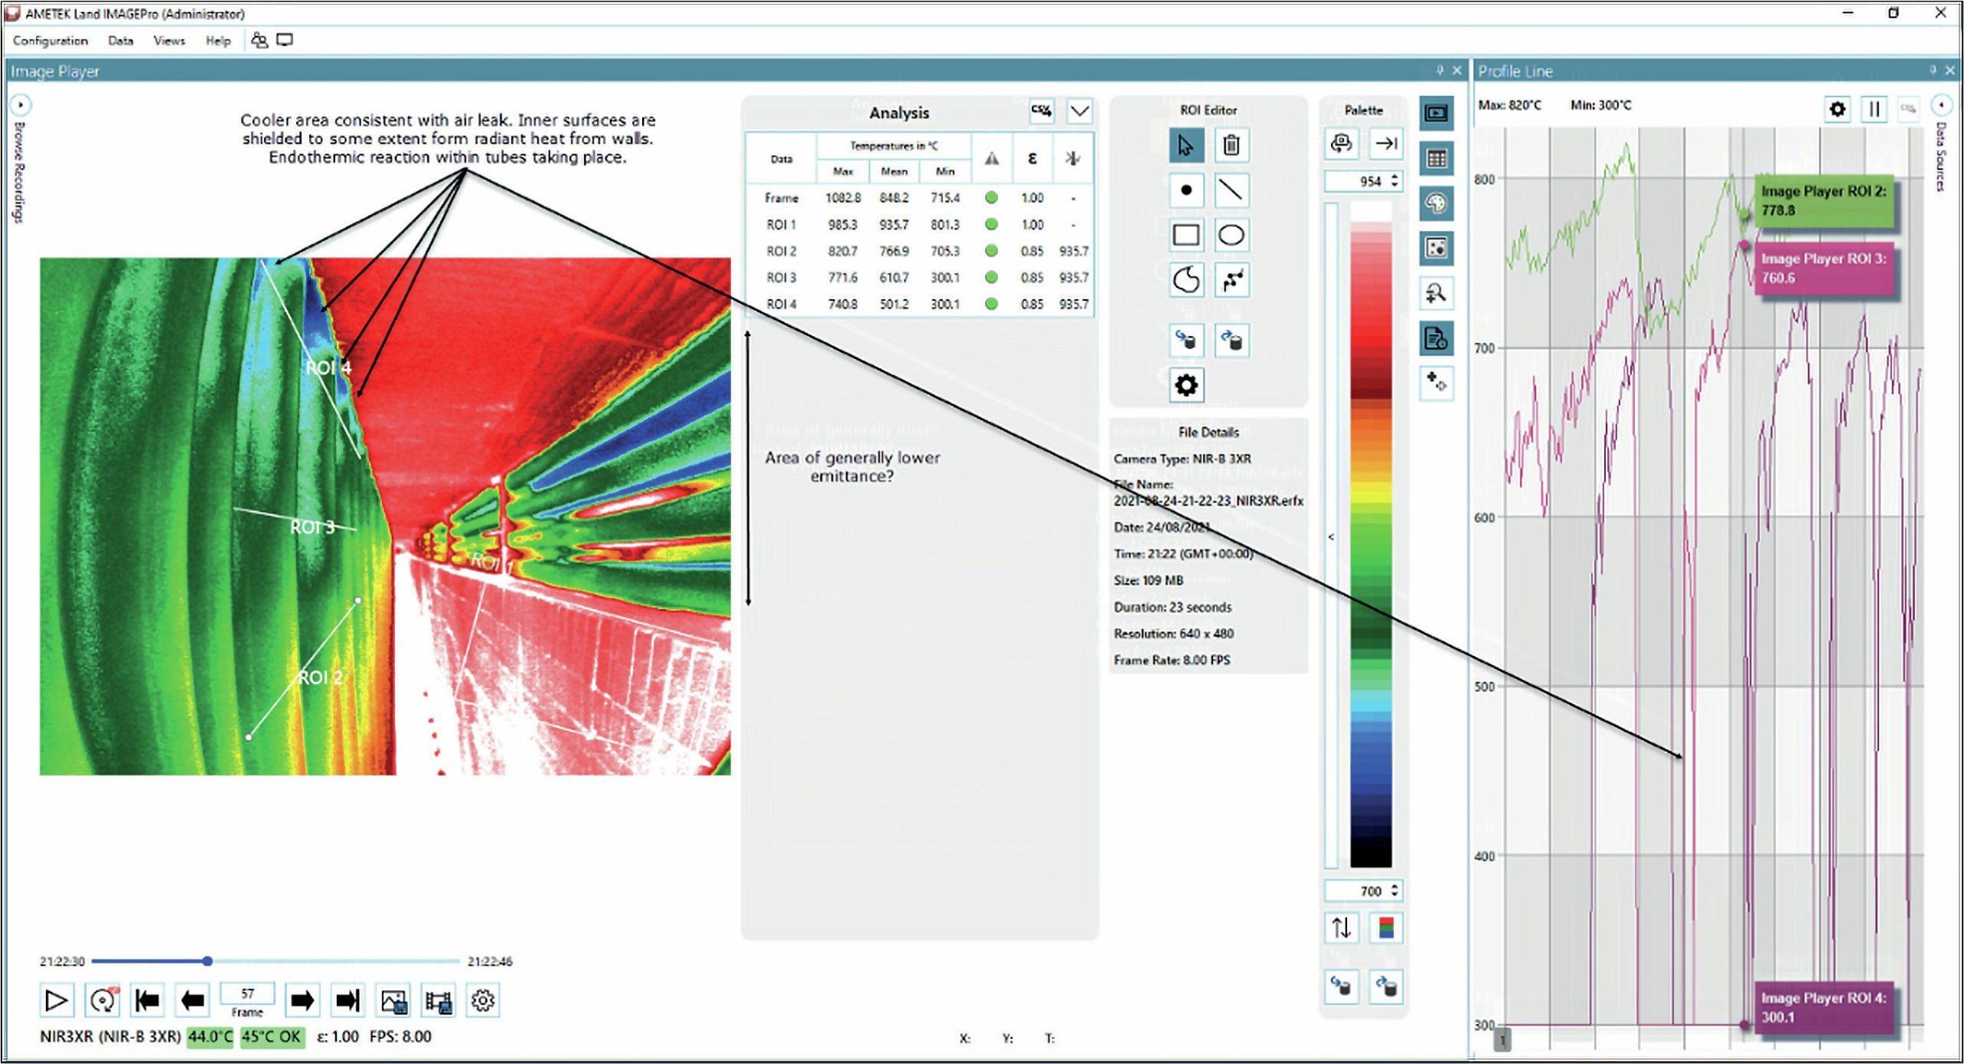Select the ROI 3 row in Analysis
This screenshot has height=1064, width=1964.
[919, 278]
